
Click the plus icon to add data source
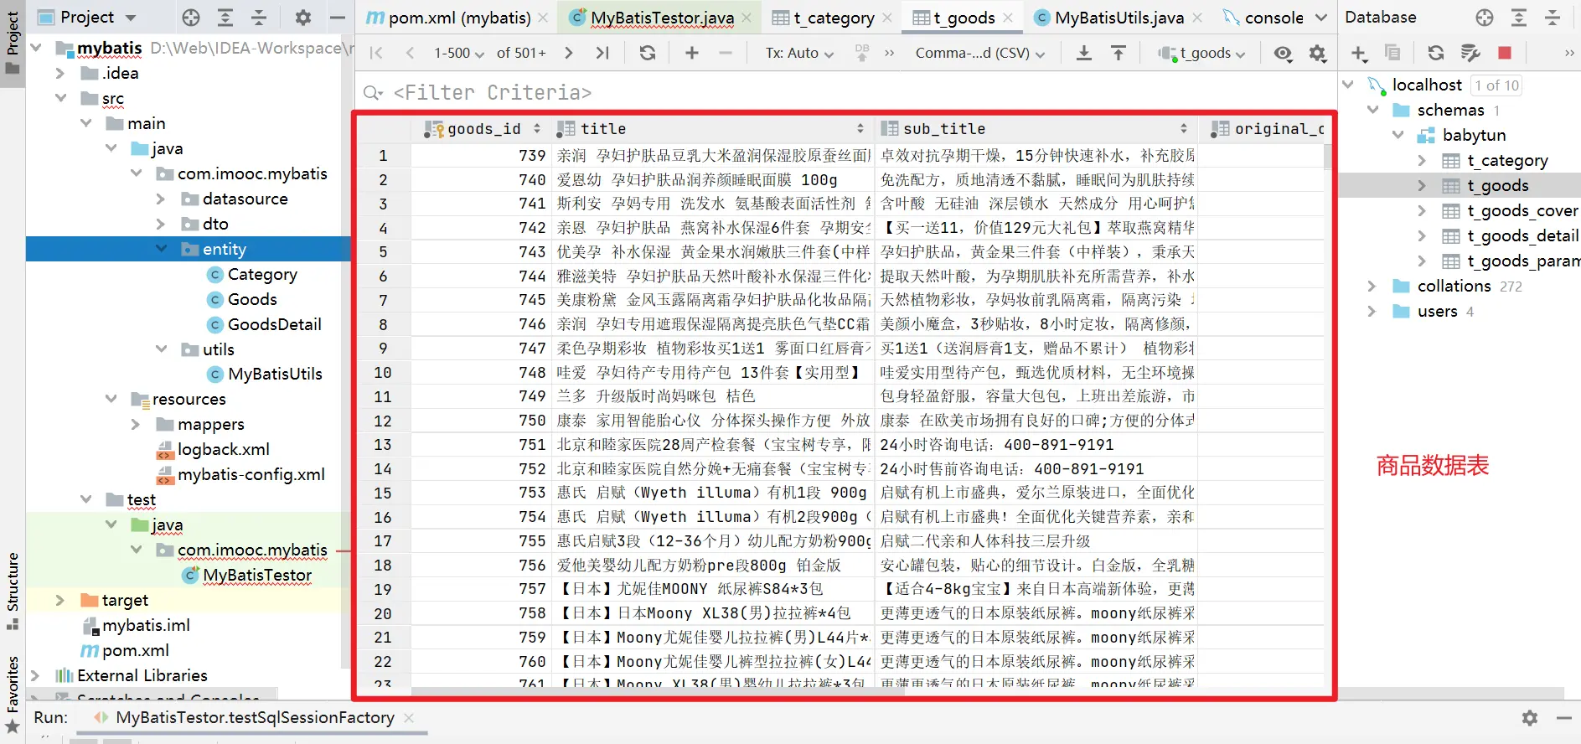tap(1359, 54)
